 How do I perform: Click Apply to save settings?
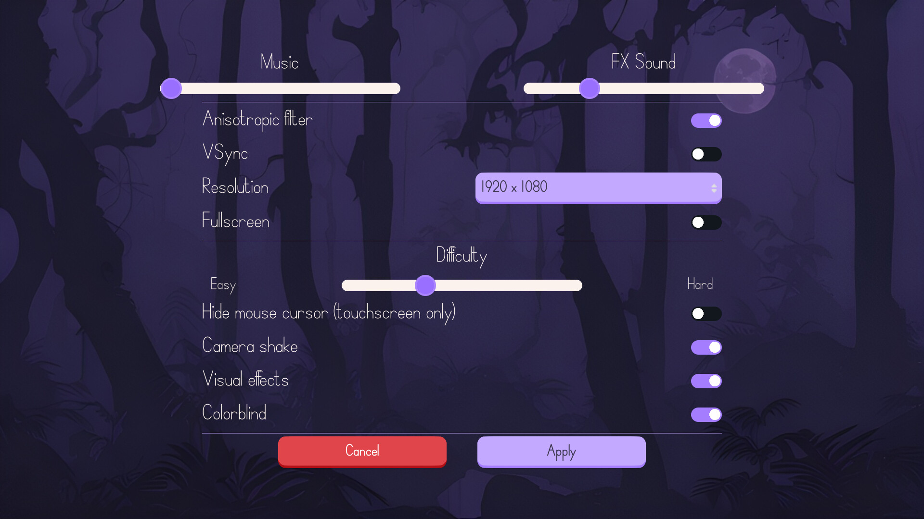pos(561,451)
